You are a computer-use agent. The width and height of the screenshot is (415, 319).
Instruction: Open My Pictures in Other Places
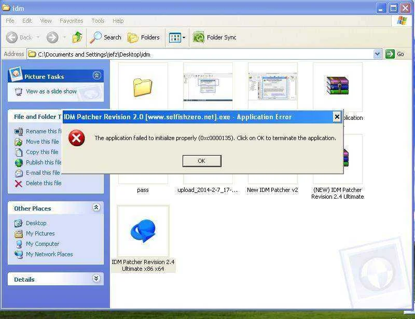tap(40, 233)
